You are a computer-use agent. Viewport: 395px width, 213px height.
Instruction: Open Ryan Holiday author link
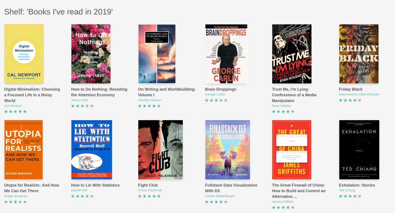pyautogui.click(x=281, y=106)
